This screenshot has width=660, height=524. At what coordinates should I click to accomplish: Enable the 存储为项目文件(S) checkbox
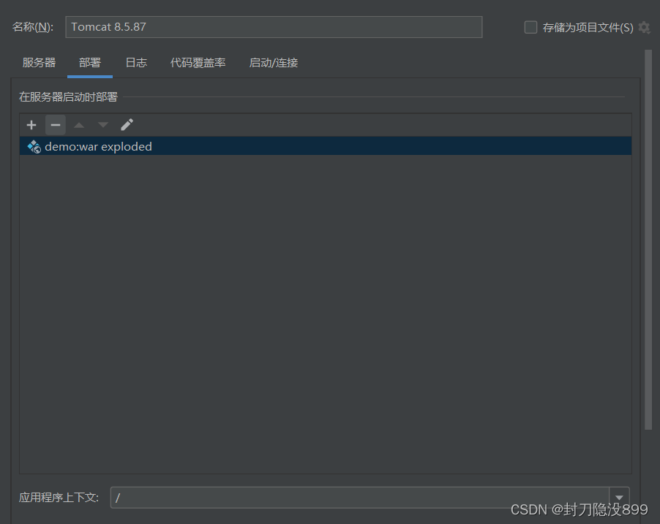[x=530, y=27]
